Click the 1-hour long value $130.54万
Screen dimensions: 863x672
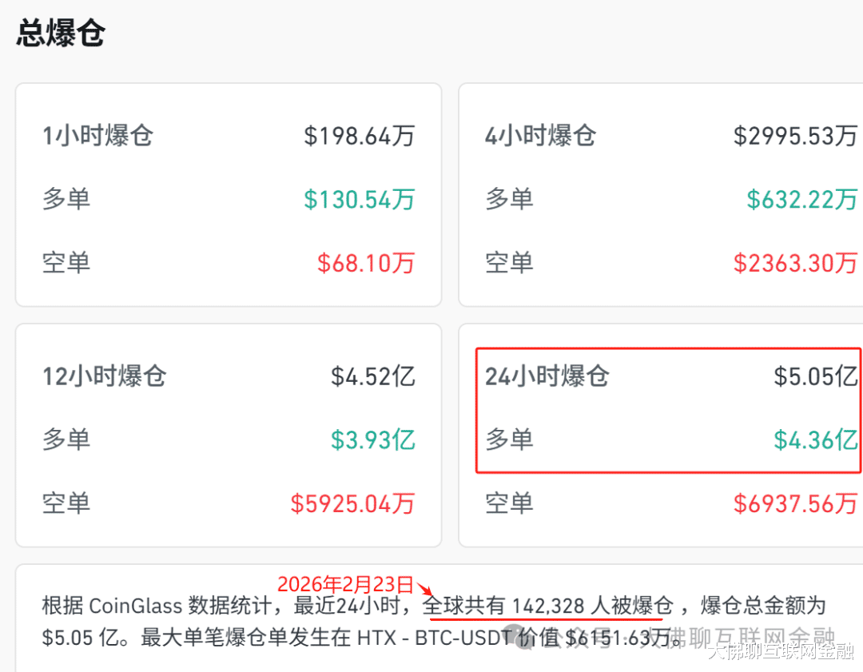(359, 199)
